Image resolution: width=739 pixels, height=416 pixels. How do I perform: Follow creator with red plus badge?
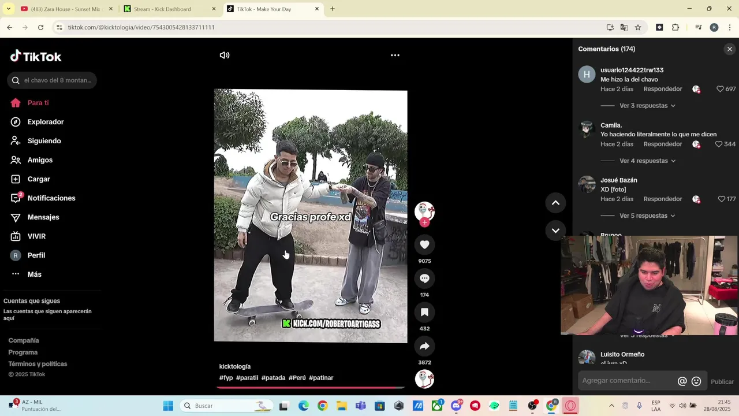(x=424, y=222)
